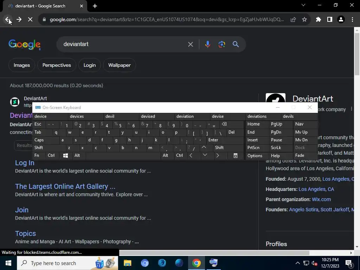Select the Wallpaper filter chip

(120, 65)
